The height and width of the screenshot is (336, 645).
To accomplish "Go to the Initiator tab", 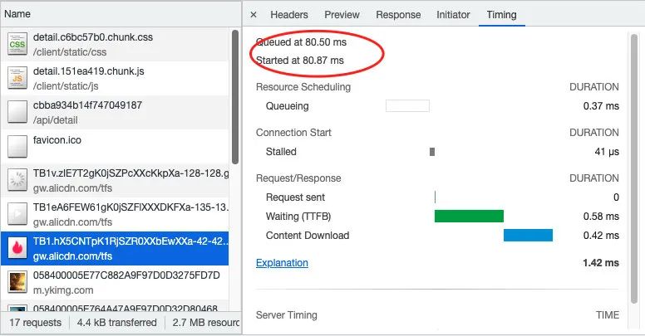I will 453,15.
